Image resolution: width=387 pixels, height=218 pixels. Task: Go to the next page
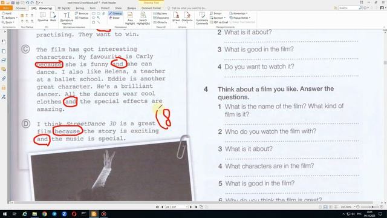click(x=191, y=207)
